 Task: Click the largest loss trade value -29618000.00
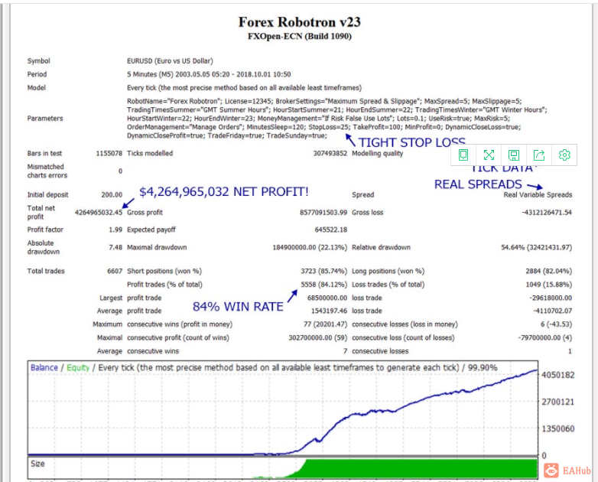(x=551, y=298)
